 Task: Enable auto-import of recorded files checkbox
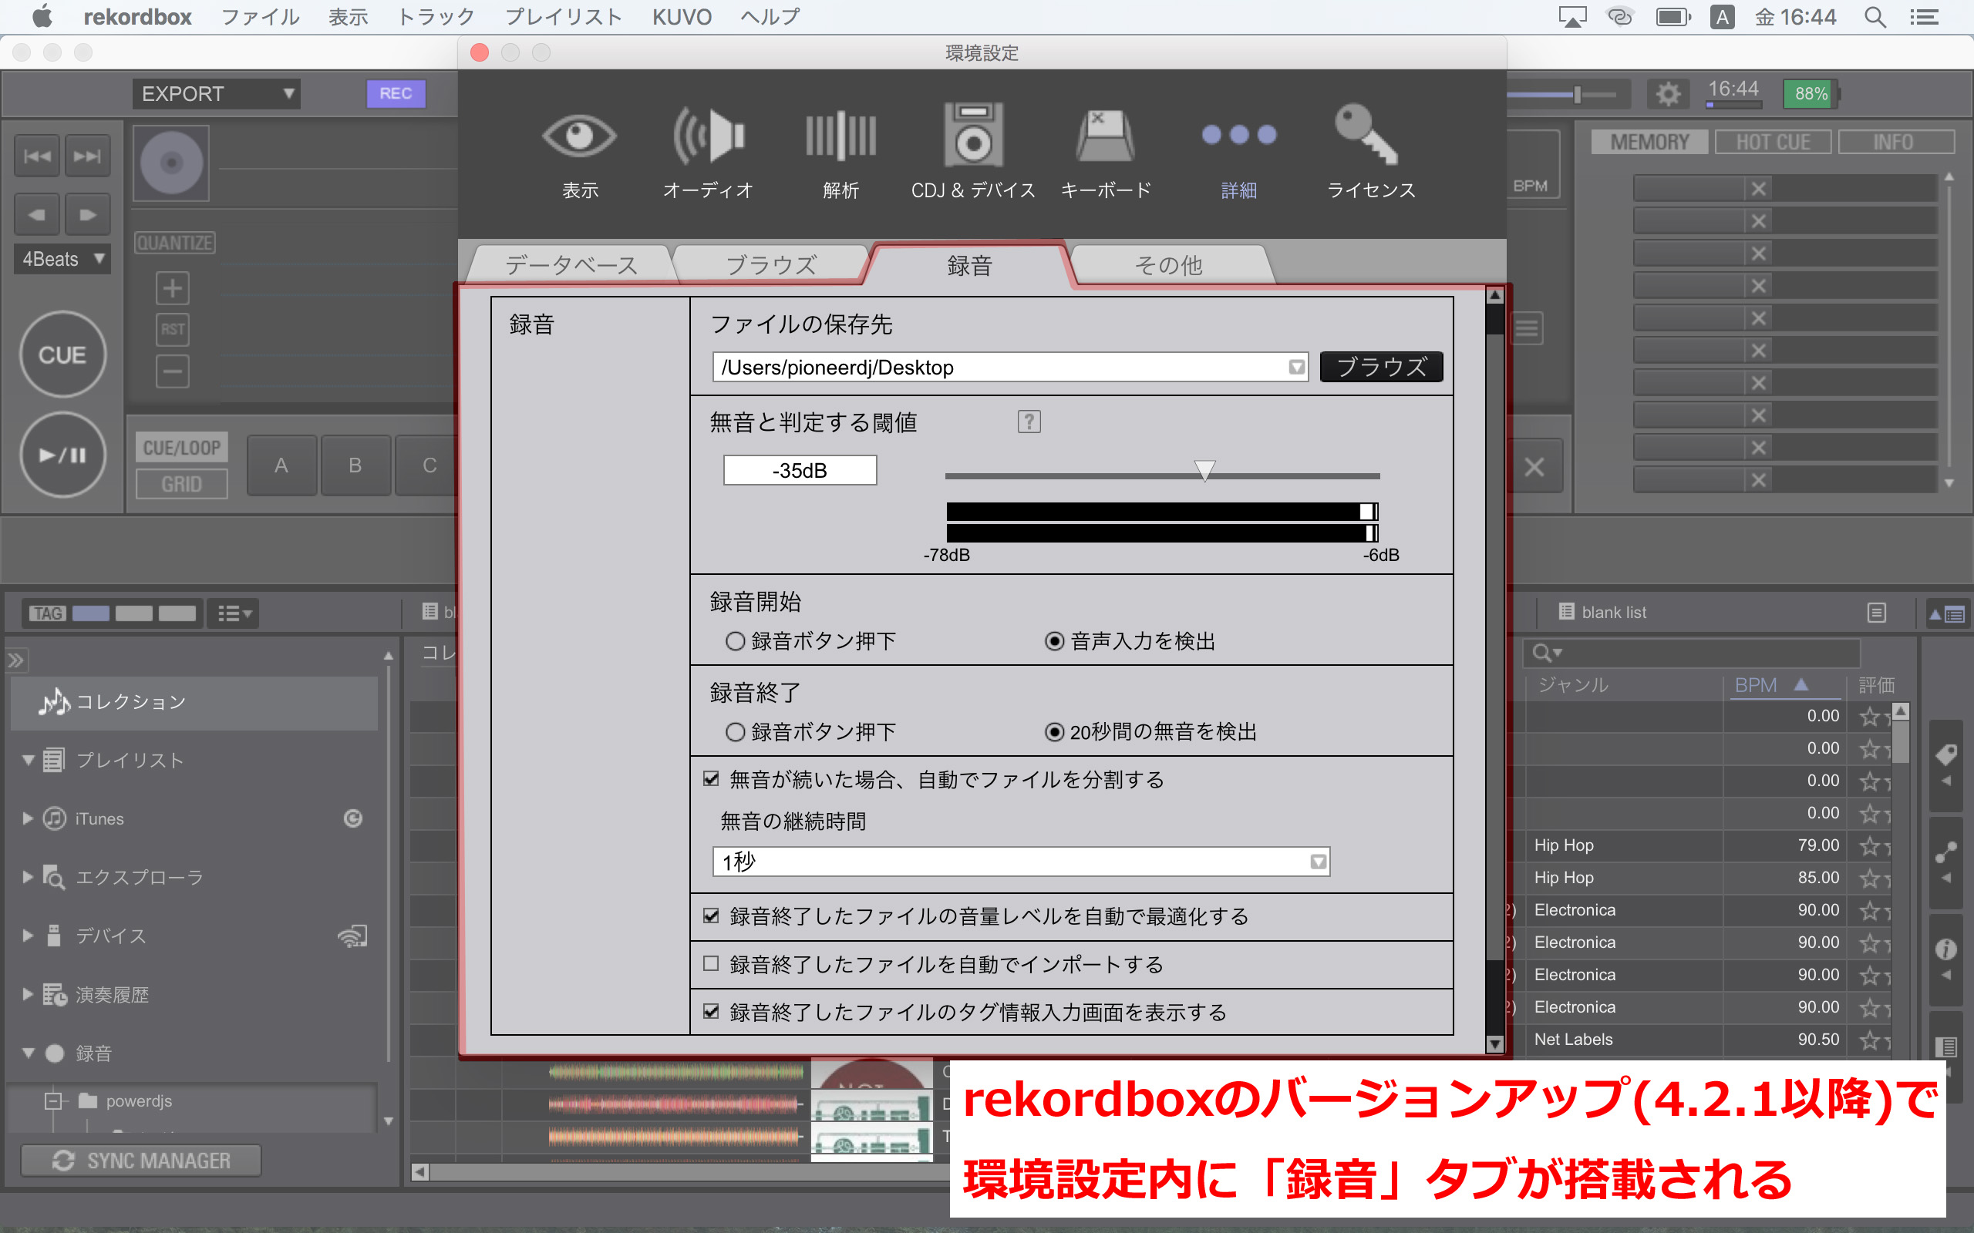click(x=711, y=964)
